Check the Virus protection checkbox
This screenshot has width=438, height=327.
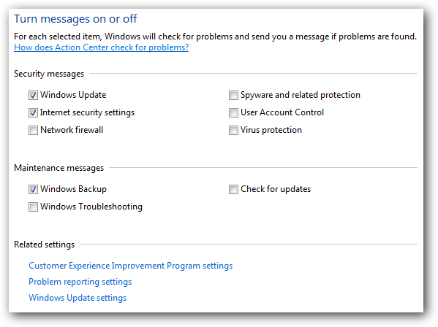[x=233, y=130]
